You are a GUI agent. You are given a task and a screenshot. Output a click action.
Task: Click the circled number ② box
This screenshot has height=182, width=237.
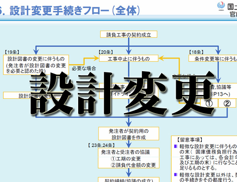coord(227,104)
